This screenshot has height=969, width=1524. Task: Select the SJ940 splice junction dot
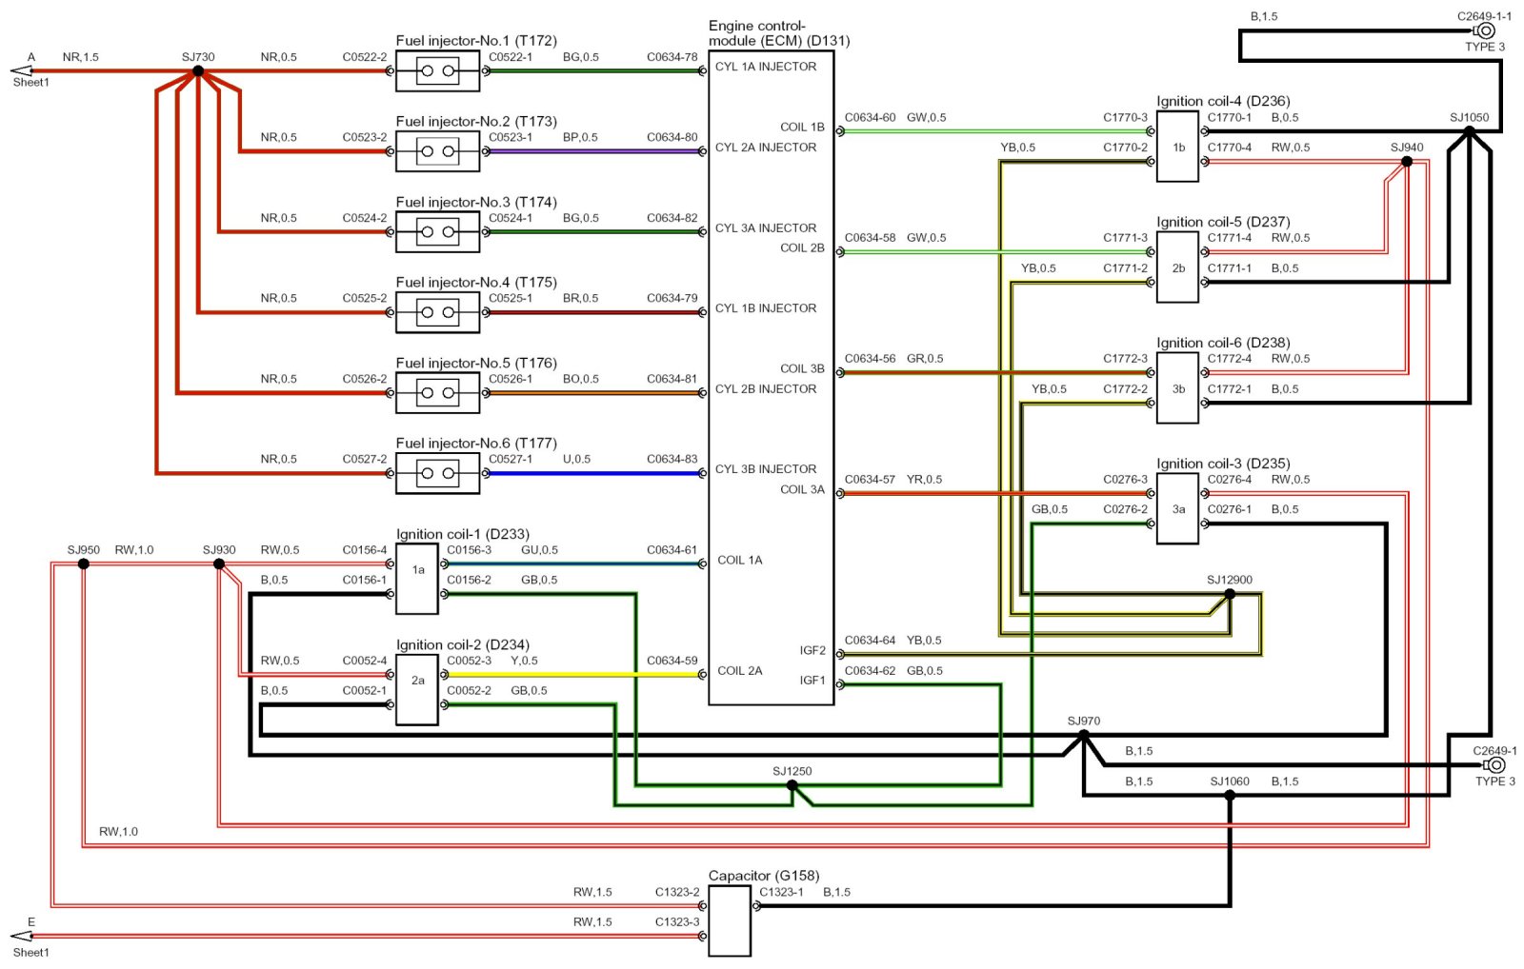pyautogui.click(x=1407, y=162)
